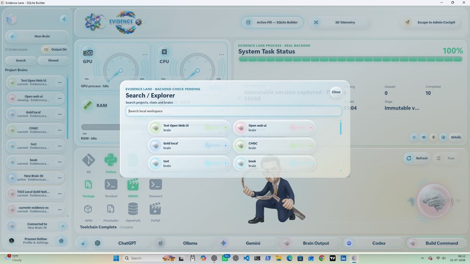Open options for New Brain 36
Viewport: 470px width, 264px height.
pyautogui.click(x=59, y=178)
